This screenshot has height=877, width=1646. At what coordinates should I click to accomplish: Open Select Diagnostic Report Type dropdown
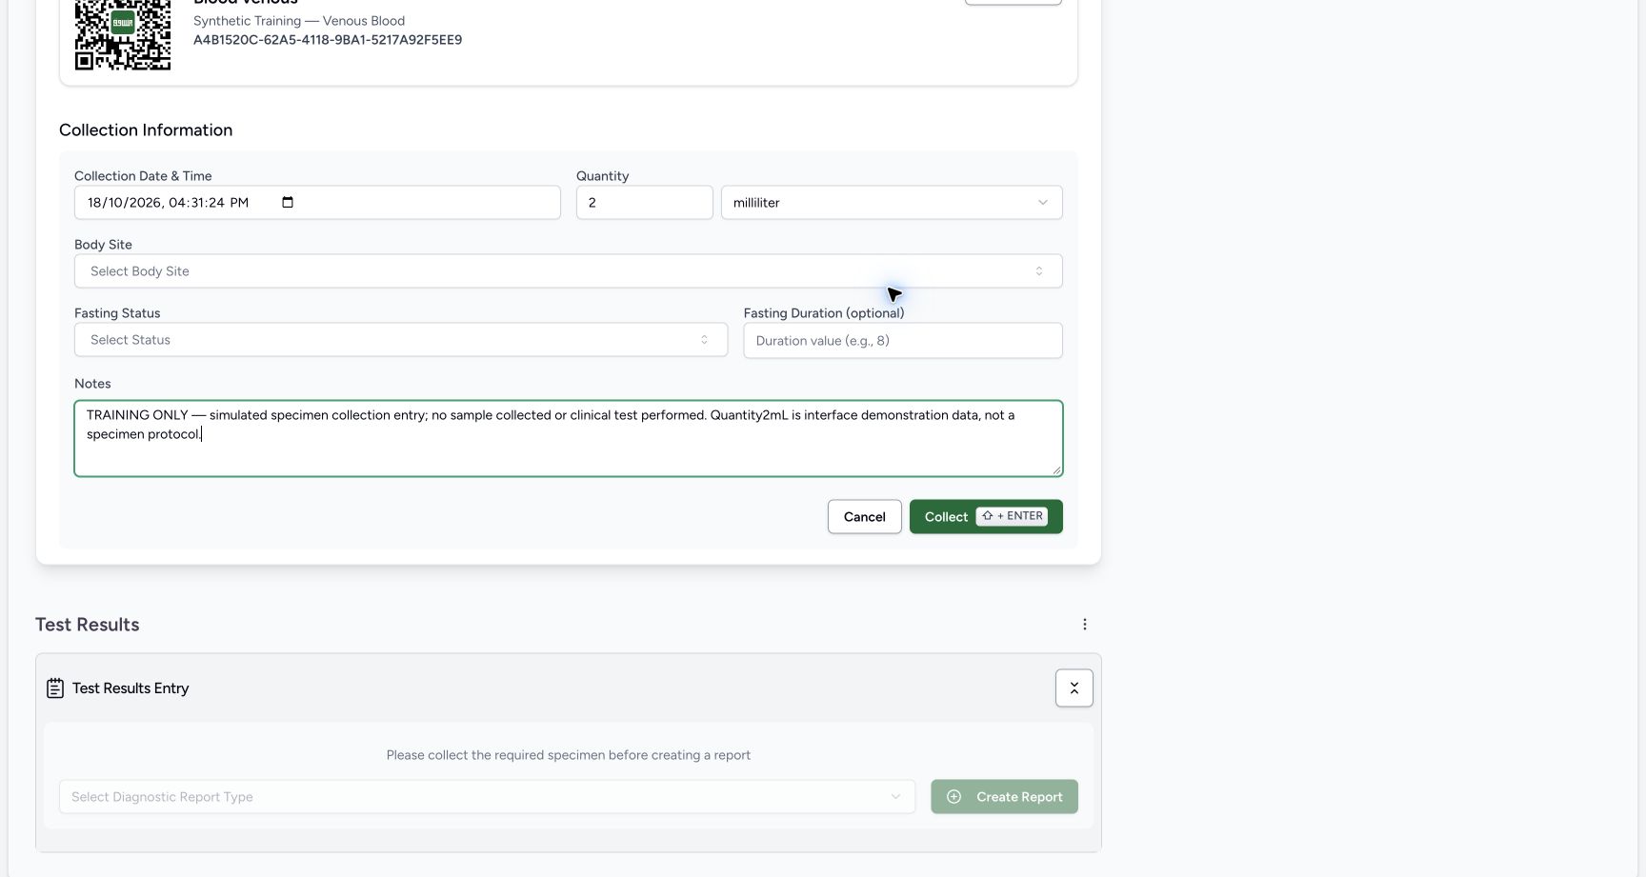tap(487, 797)
